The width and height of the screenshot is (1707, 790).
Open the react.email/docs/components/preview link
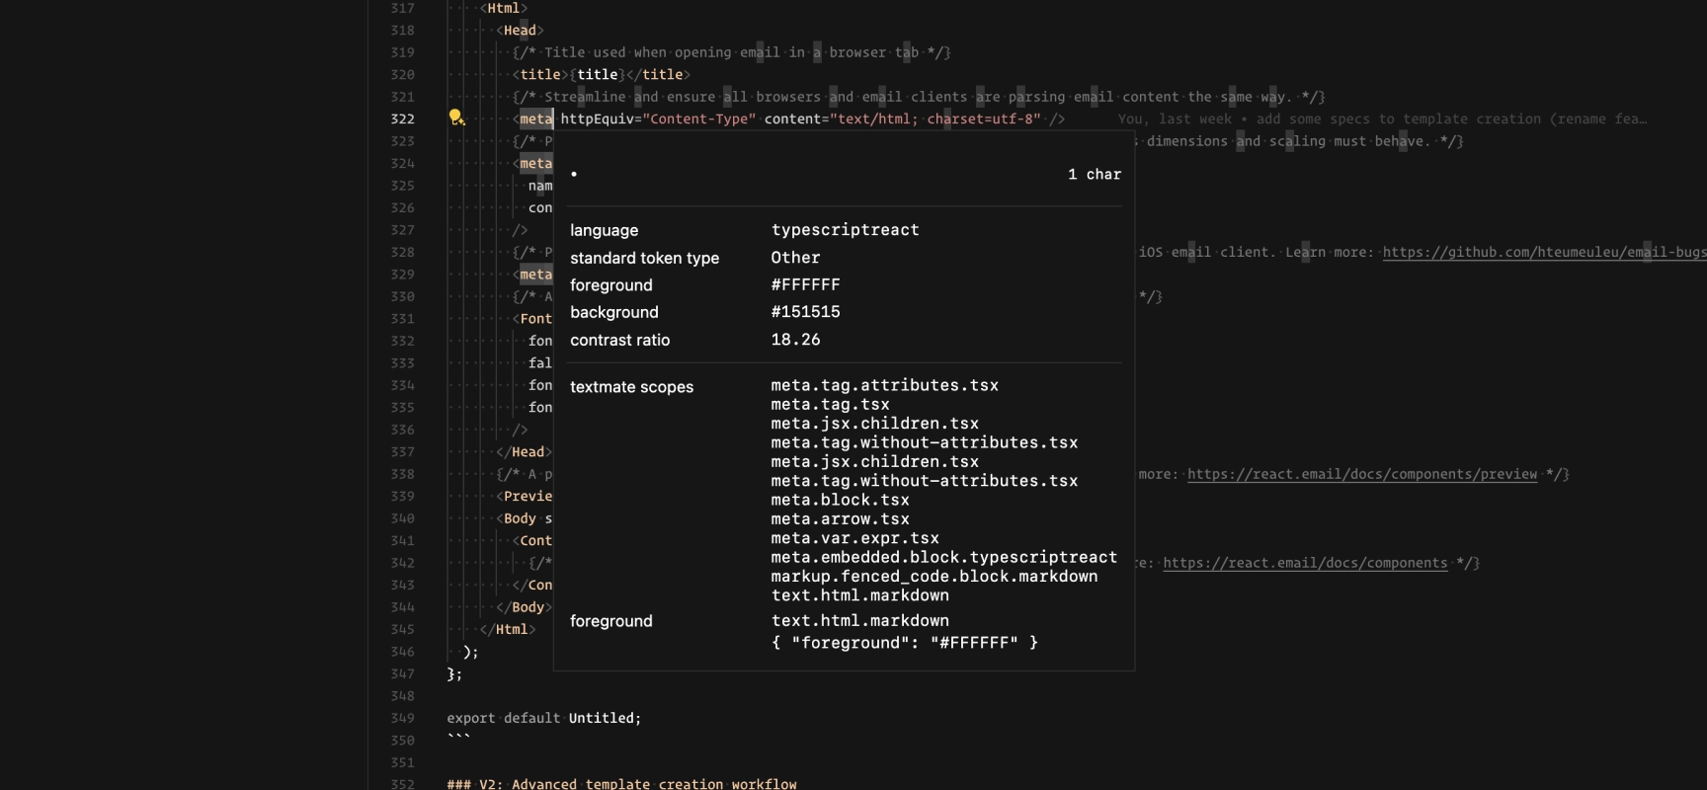(x=1362, y=474)
